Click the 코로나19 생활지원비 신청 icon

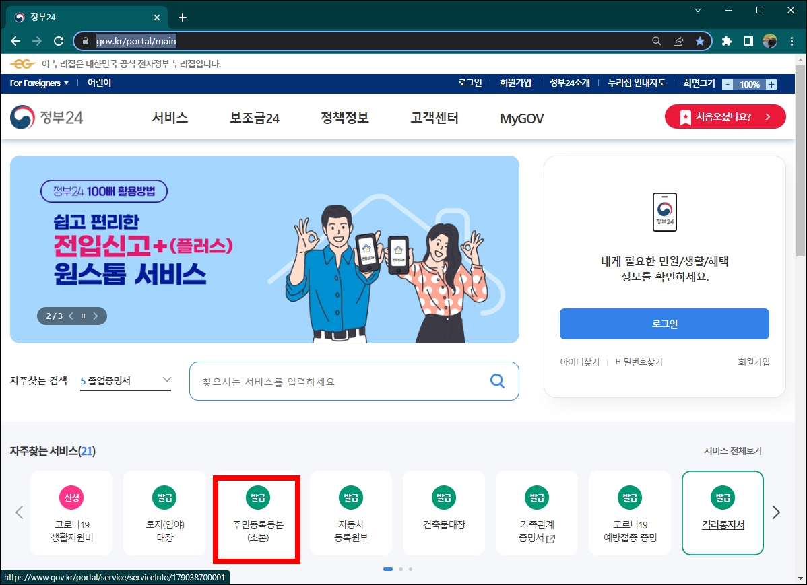[x=71, y=513]
